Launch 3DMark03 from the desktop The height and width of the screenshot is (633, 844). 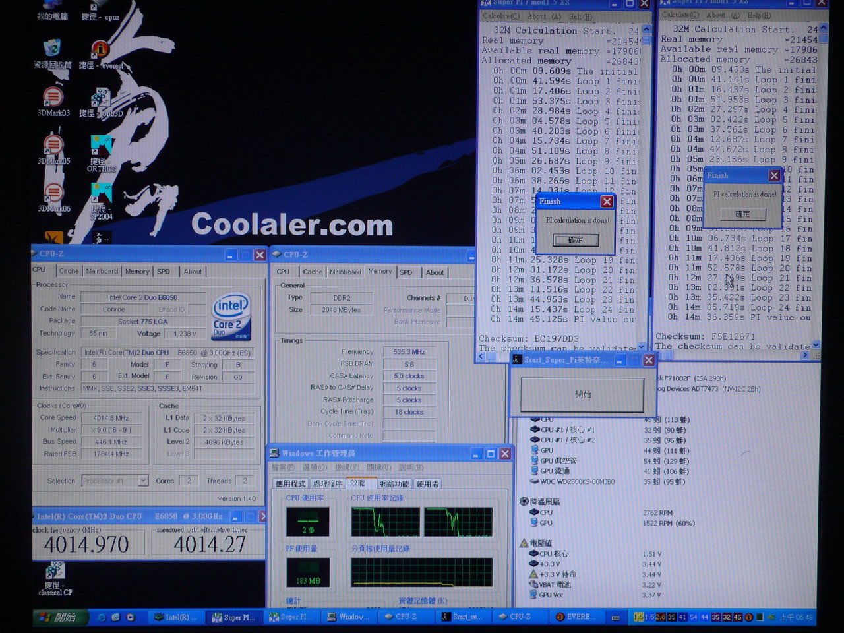point(53,102)
